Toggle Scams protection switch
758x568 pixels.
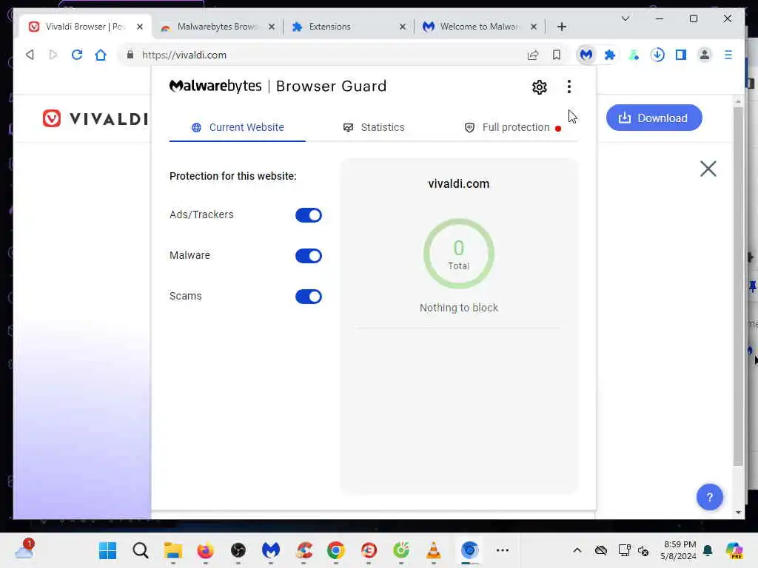tap(309, 297)
